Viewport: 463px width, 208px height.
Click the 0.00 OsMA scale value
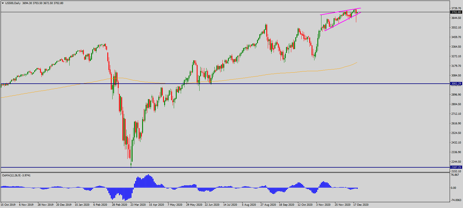(x=453, y=188)
